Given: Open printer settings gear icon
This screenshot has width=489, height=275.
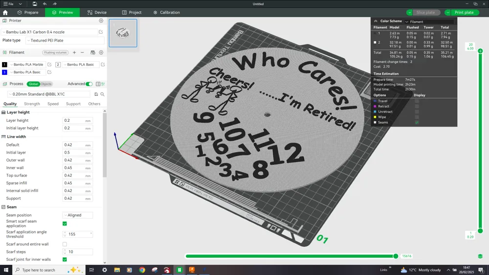Looking at the screenshot, I should [x=101, y=21].
